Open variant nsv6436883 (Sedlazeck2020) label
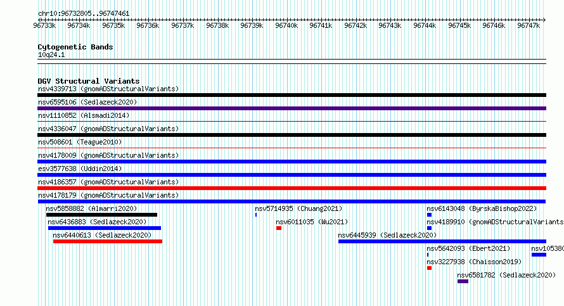 (x=97, y=222)
